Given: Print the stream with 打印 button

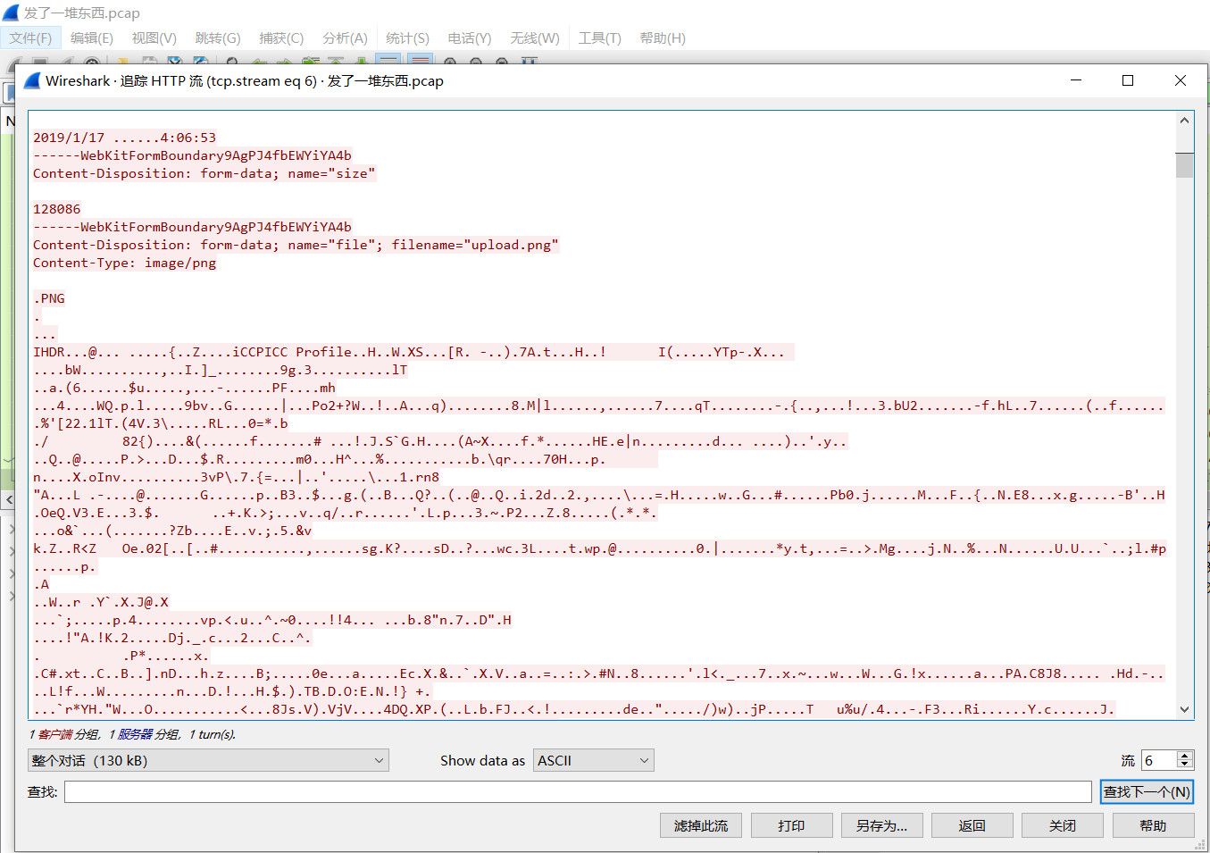Looking at the screenshot, I should [791, 825].
